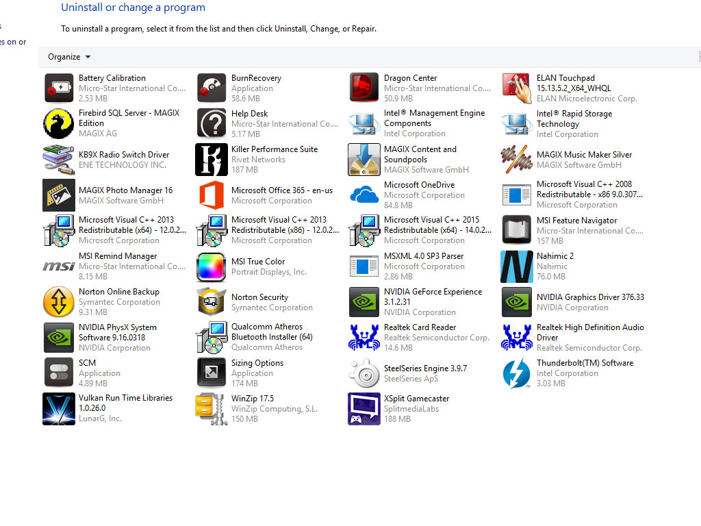This screenshot has height=526, width=701.
Task: Select the Help Desk question mark icon
Action: coord(212,123)
